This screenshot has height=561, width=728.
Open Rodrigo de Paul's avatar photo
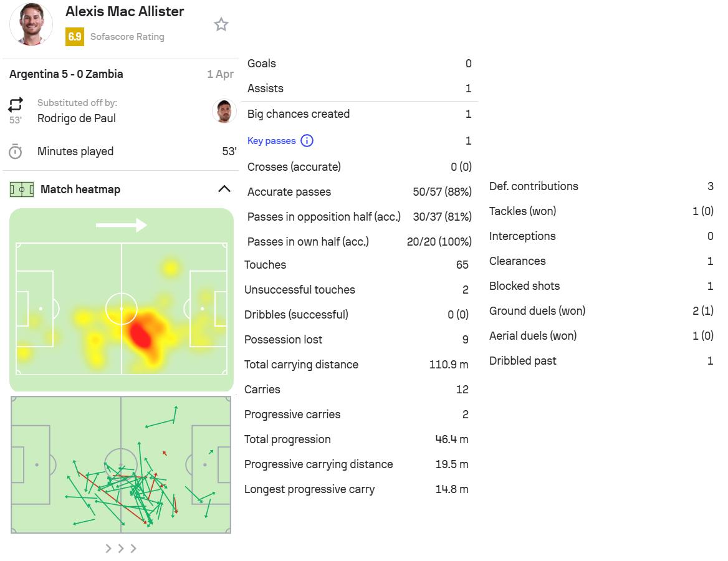(224, 112)
